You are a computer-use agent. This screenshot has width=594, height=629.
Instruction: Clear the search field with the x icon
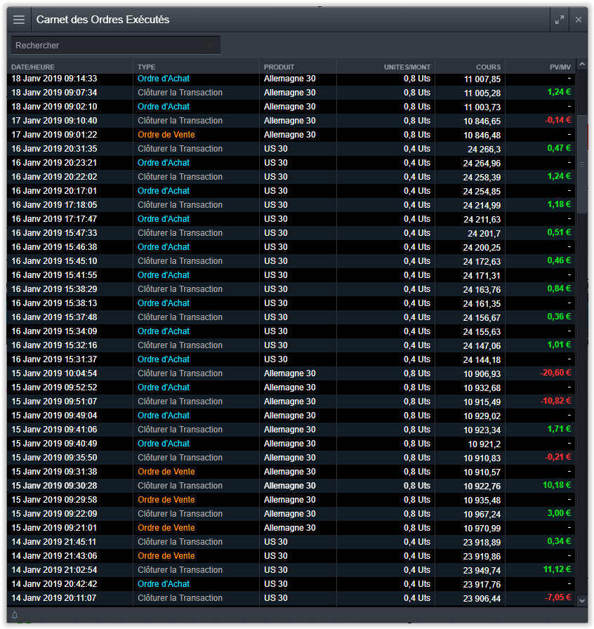210,45
